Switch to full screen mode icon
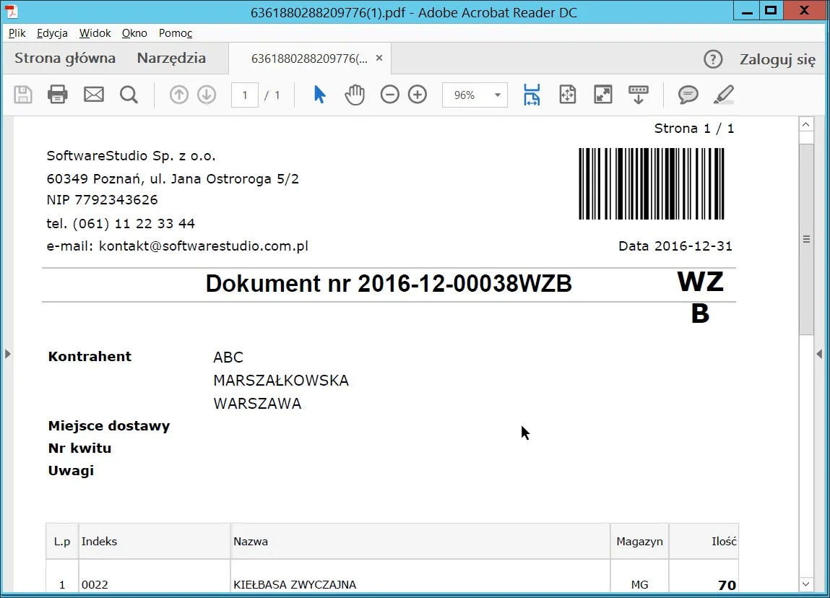830x598 pixels. 603,95
